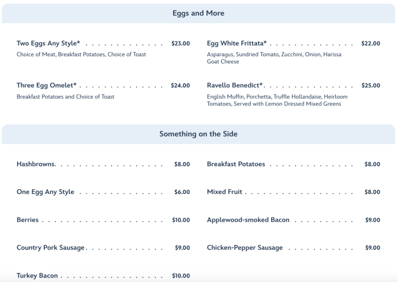
Task: Click the $24.00 omelet price
Action: tap(180, 86)
